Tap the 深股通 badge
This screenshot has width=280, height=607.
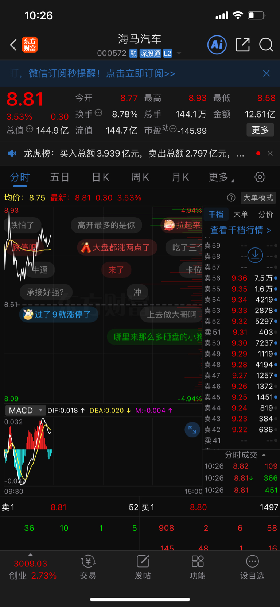pyautogui.click(x=150, y=54)
